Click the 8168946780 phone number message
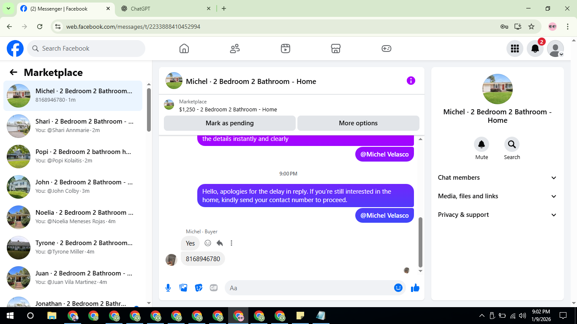The height and width of the screenshot is (324, 577). (x=203, y=259)
